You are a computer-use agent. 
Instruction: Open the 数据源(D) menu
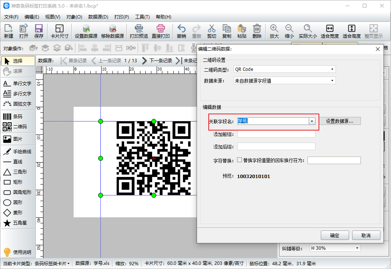(98, 17)
